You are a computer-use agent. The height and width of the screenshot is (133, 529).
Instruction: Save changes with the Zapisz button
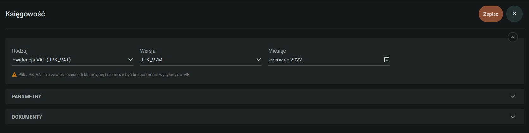tap(490, 14)
